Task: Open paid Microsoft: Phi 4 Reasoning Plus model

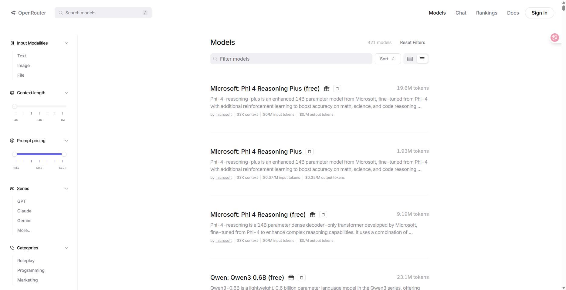Action: pos(256,152)
